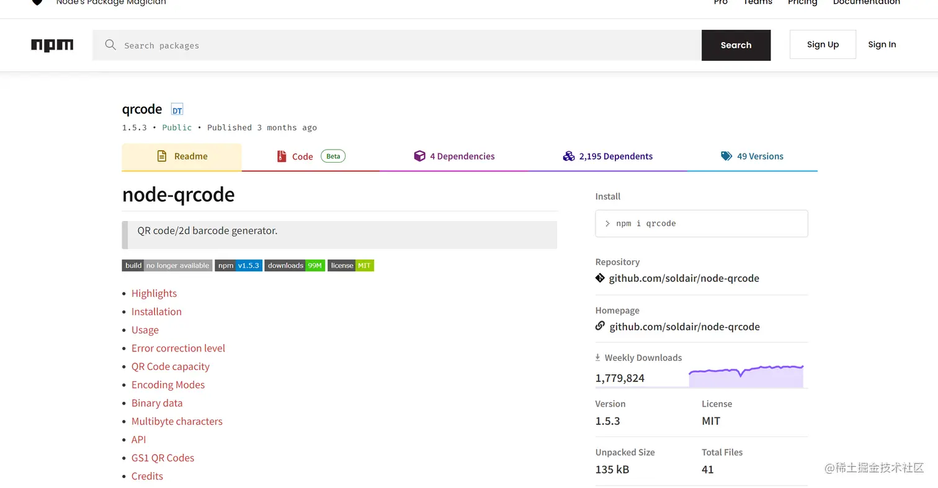Jump to GS1 QR Codes section

[163, 458]
